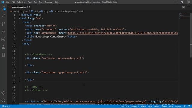This screenshot has height=108, width=192.
Task: Open the bootstrap CDN stylesheet link on line 6
Action: point(123,33)
